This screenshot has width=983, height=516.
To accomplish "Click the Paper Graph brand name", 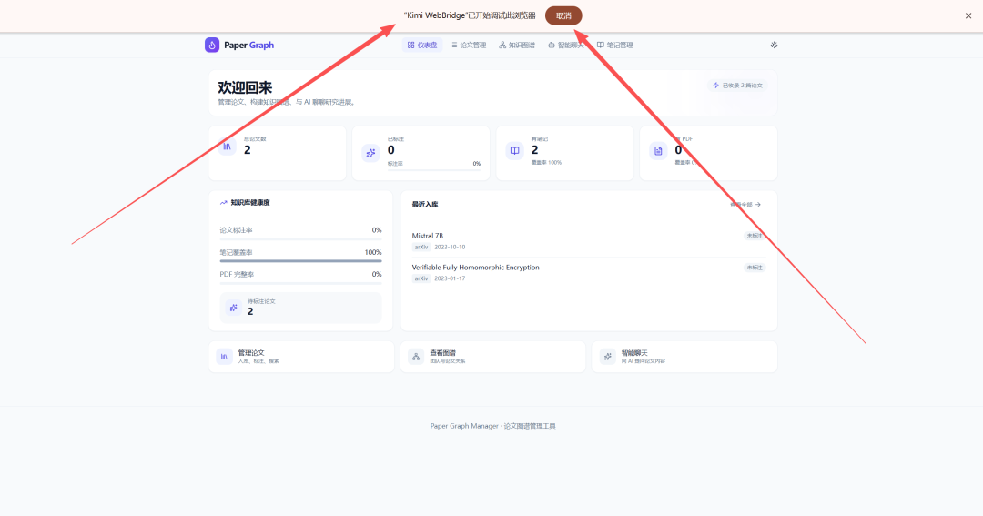I will pyautogui.click(x=248, y=45).
